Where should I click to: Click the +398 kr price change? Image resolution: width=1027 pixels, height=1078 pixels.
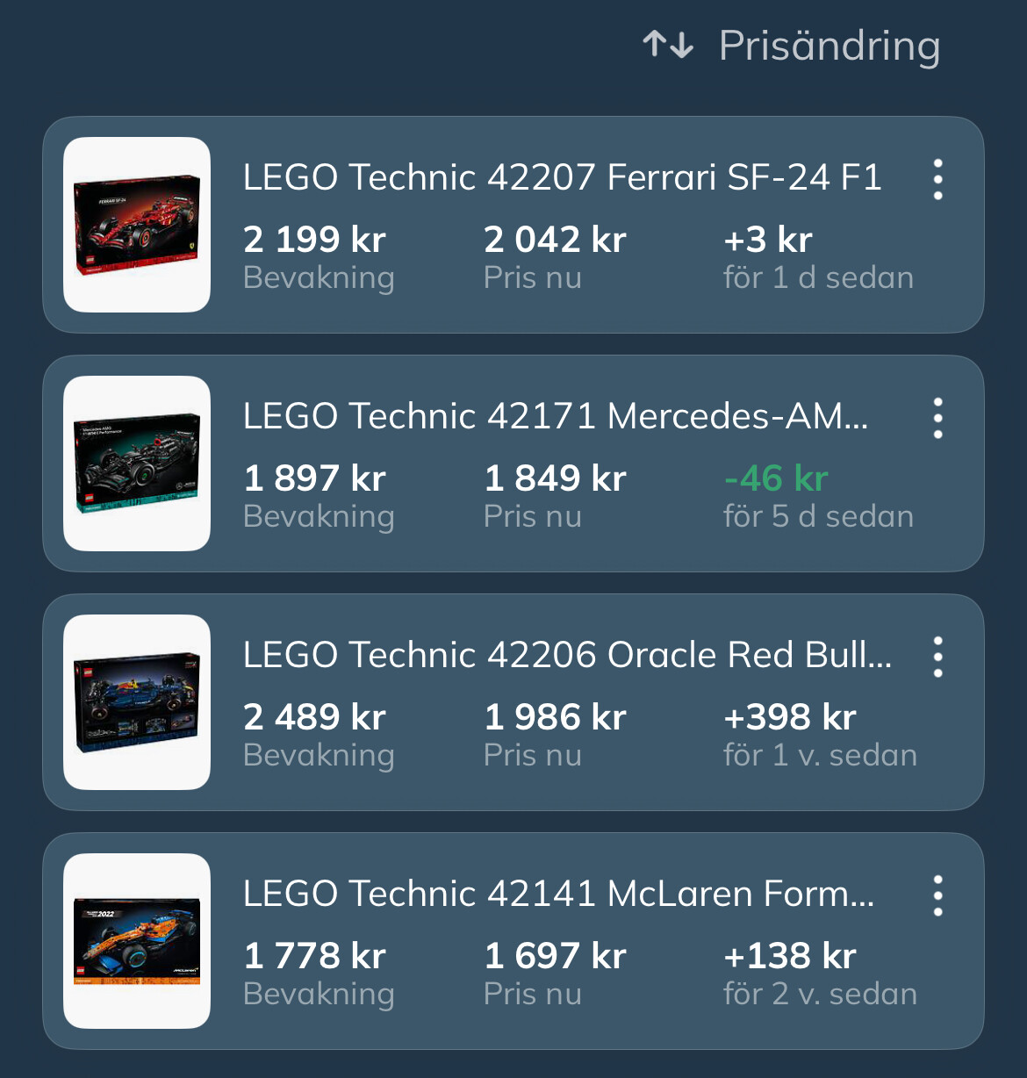click(x=789, y=717)
